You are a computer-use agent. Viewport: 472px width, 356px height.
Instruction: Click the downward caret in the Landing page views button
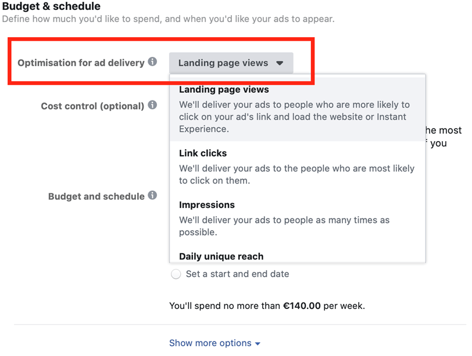click(x=280, y=63)
